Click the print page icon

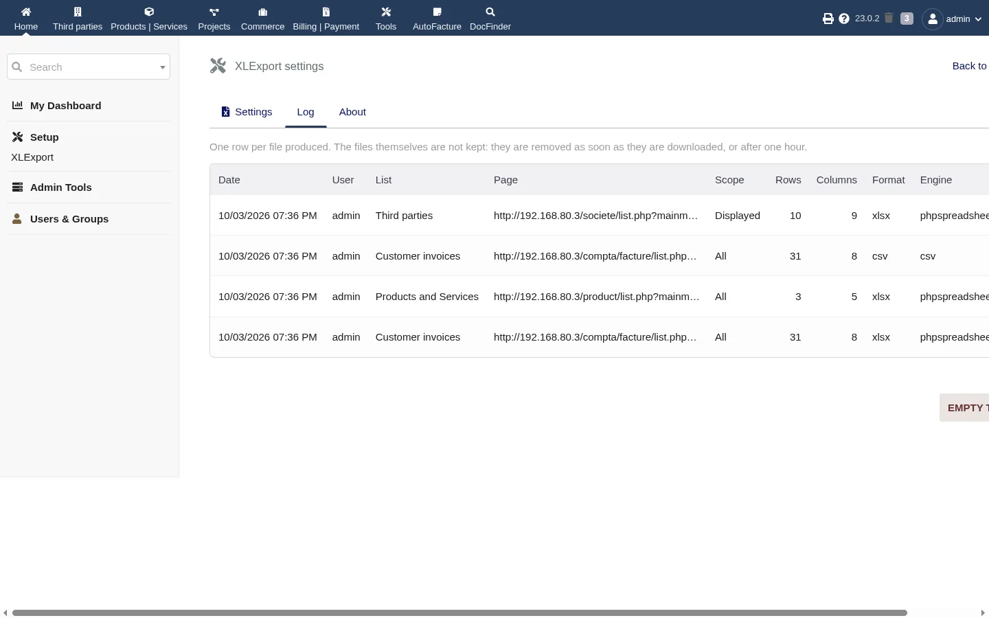(x=828, y=19)
